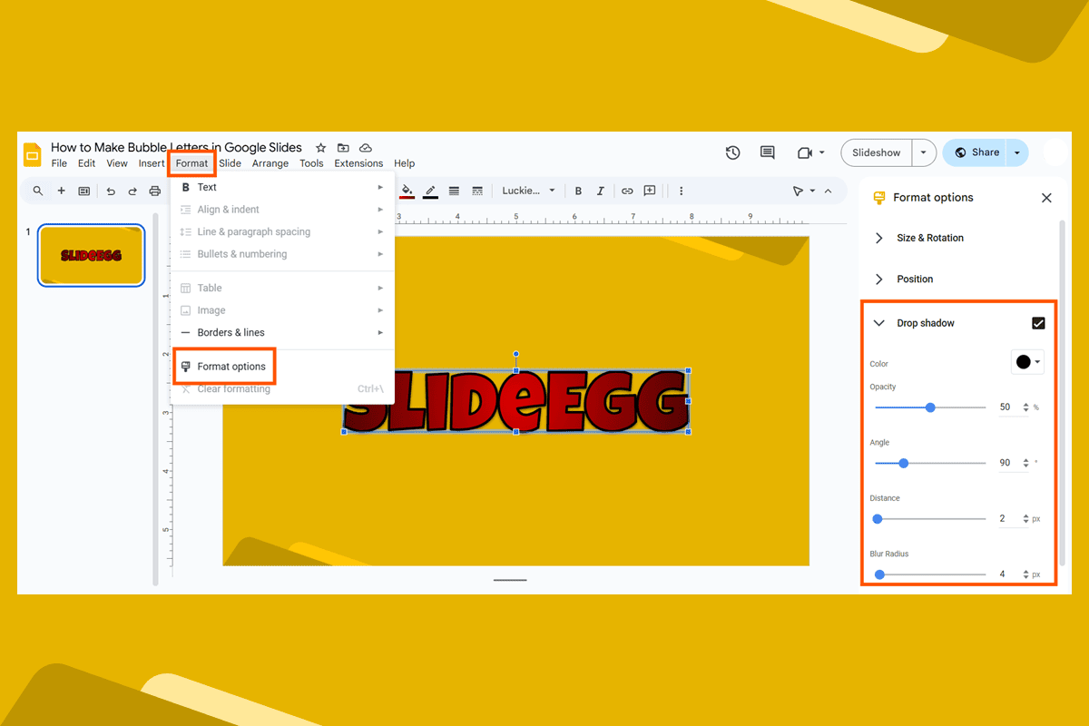This screenshot has height=726, width=1089.
Task: Open version history with the clock icon
Action: tap(732, 152)
